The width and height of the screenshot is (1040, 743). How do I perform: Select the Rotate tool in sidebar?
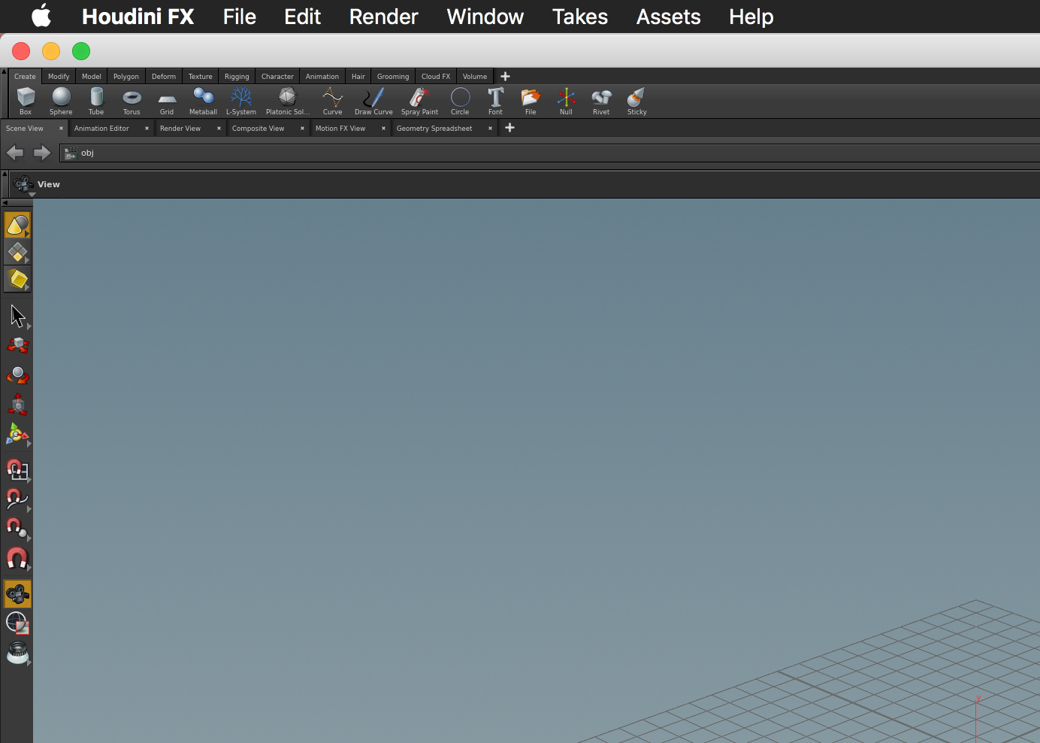coord(17,375)
